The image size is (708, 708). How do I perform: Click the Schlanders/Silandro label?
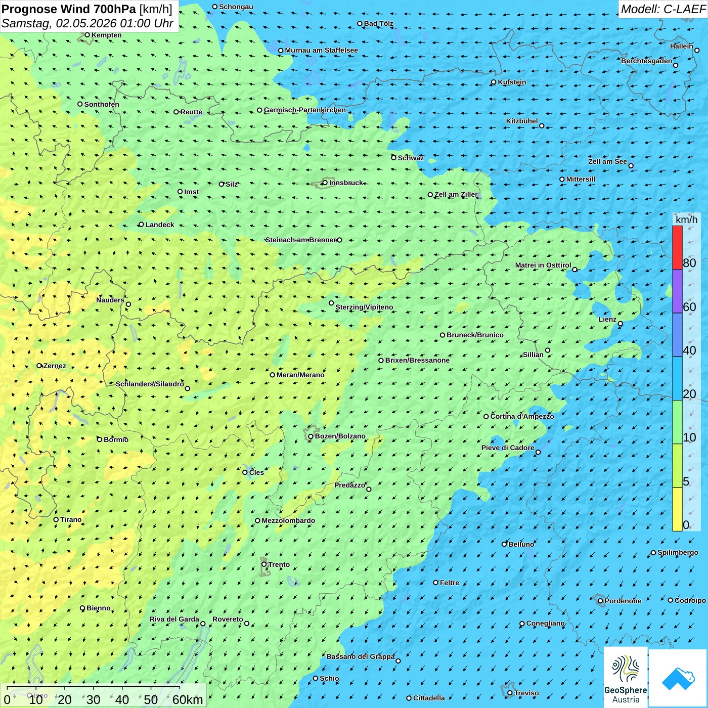click(x=150, y=384)
